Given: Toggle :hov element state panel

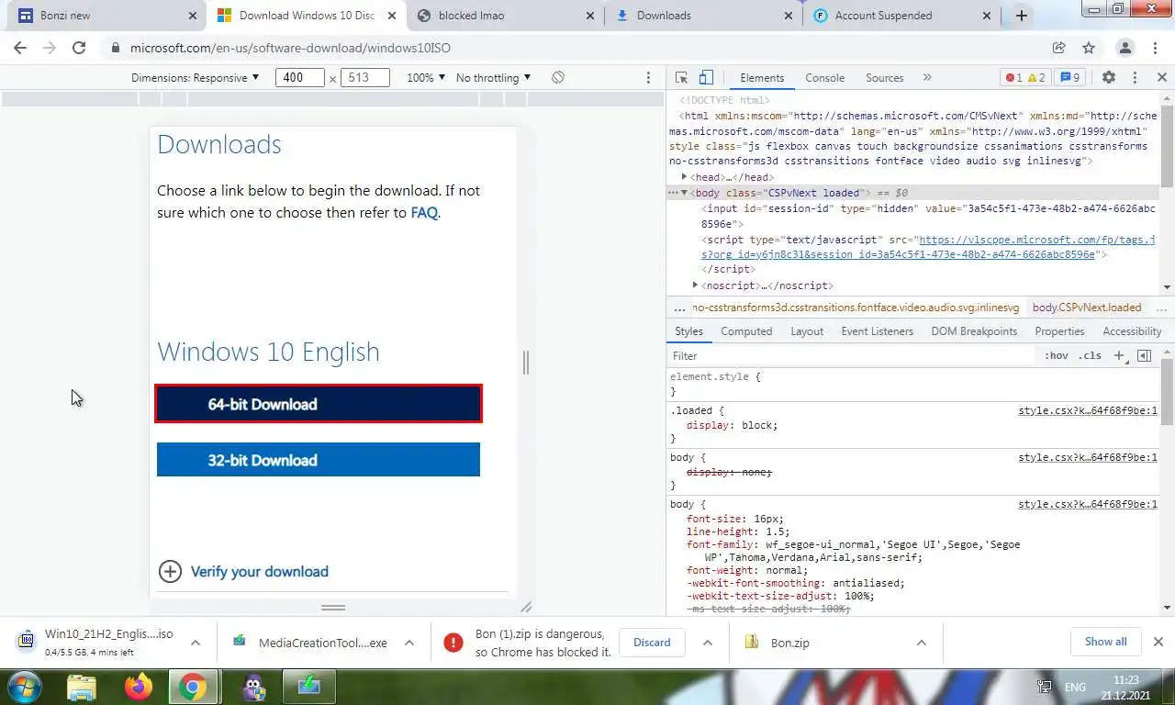Looking at the screenshot, I should tap(1057, 355).
